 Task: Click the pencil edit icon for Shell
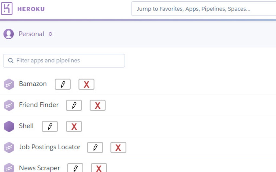tap(50, 126)
